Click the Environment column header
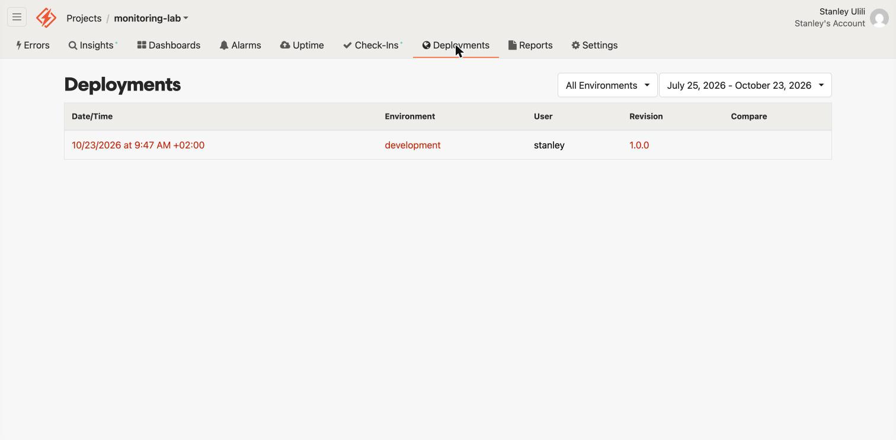 pos(409,117)
